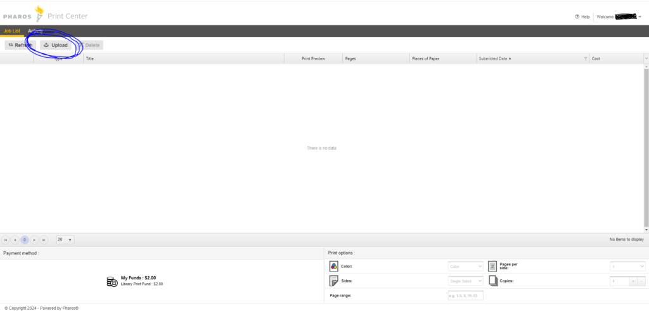This screenshot has width=649, height=311.
Task: Click the Print Preview column header
Action: 313,59
